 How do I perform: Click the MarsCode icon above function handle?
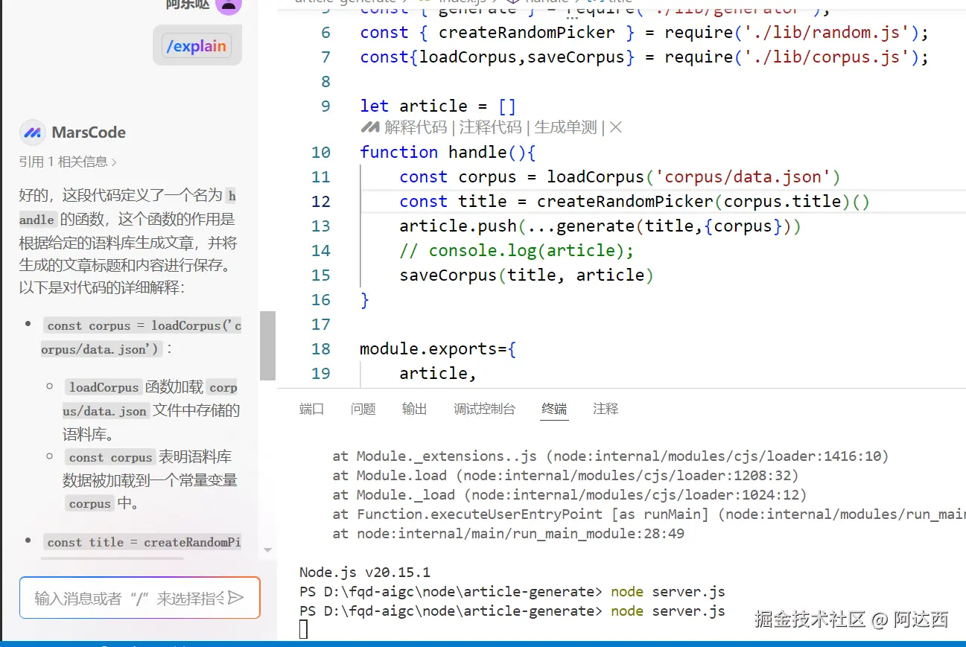click(x=370, y=127)
